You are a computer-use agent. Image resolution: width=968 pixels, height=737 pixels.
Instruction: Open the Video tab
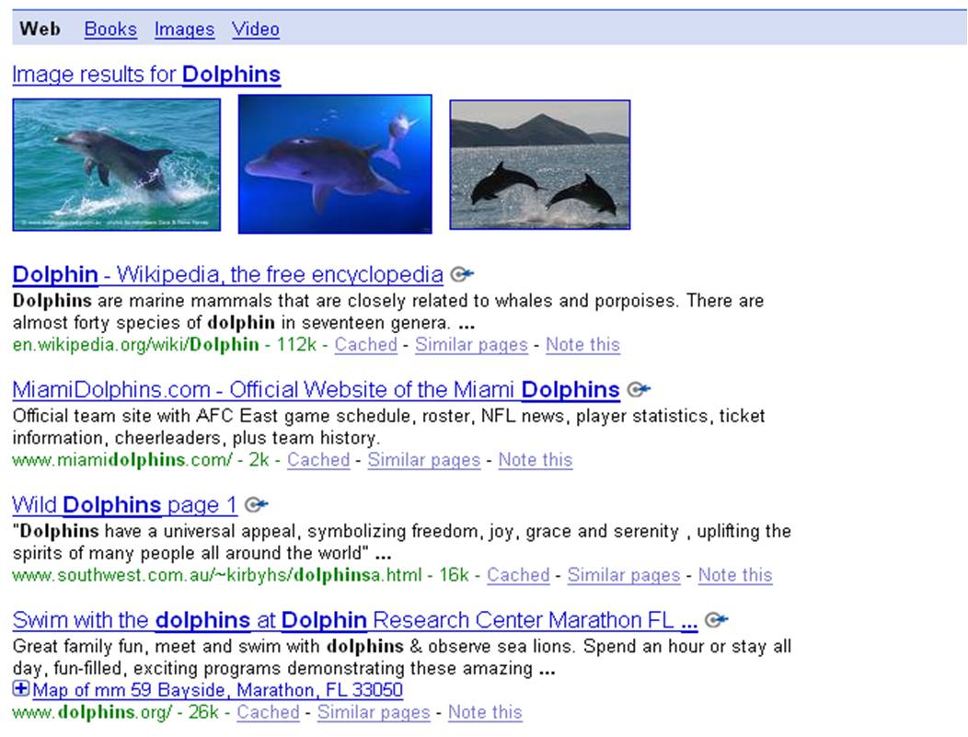[x=256, y=29]
